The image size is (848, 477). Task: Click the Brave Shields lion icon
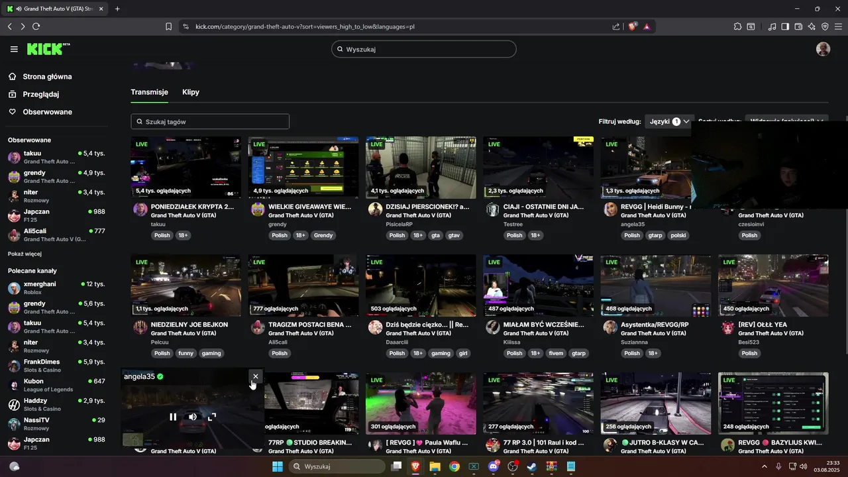tap(633, 26)
